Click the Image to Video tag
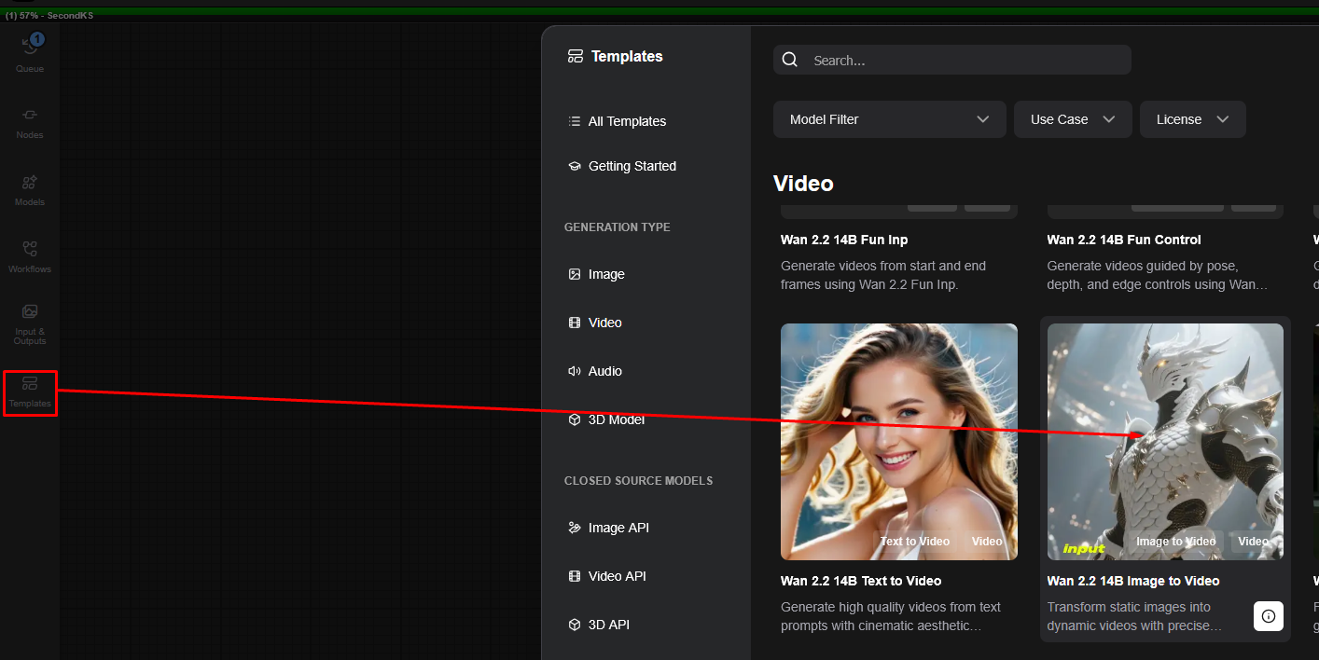 click(1175, 542)
